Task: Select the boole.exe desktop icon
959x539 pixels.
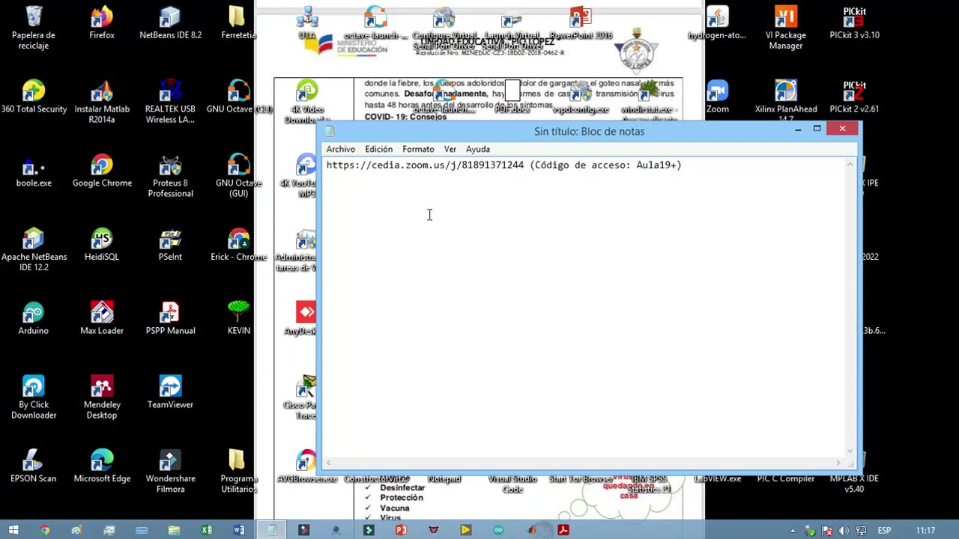Action: point(34,171)
